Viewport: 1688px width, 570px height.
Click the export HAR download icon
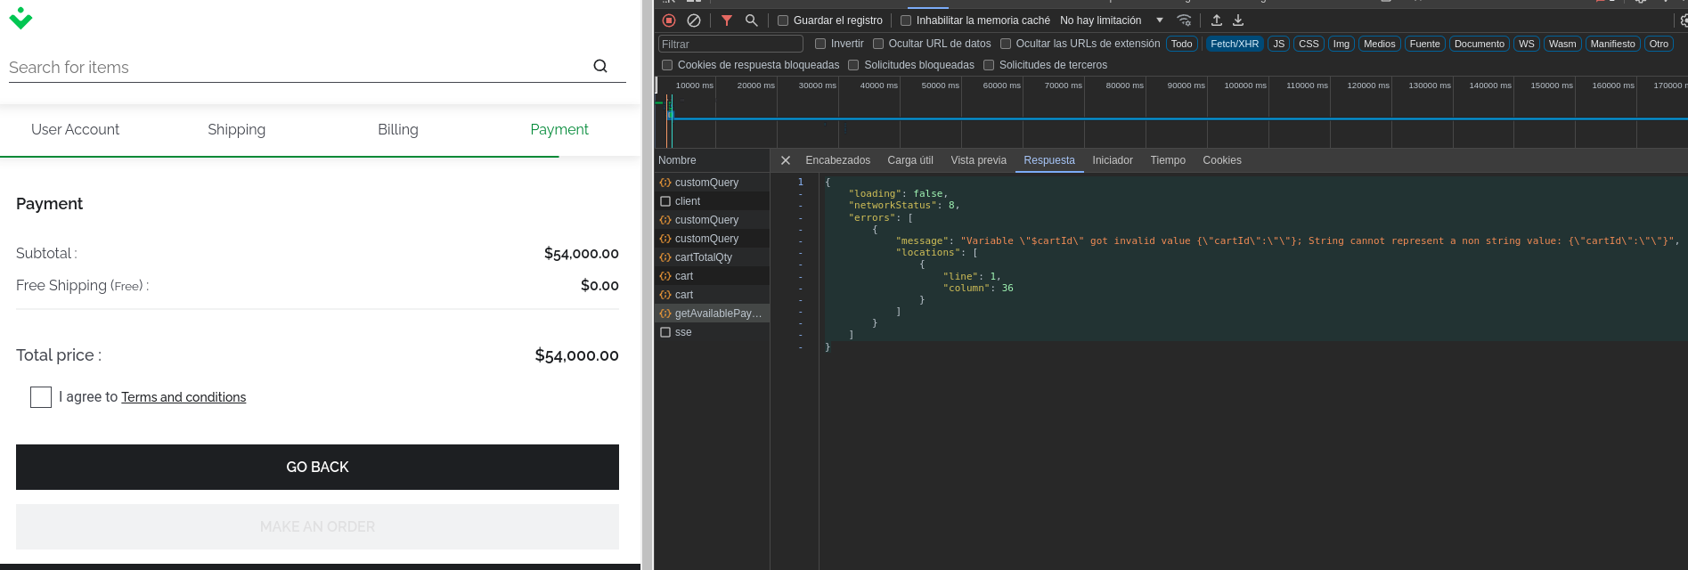[1238, 20]
